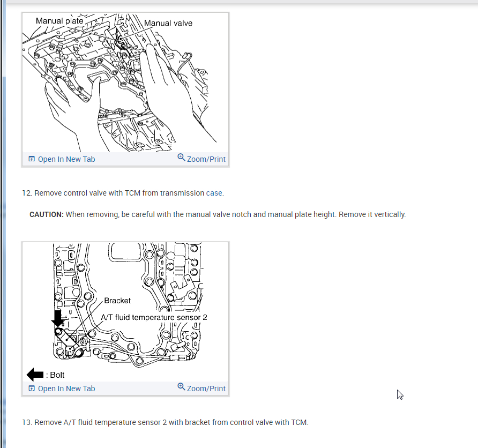Click magnifier icon under temperature sensor diagram
The image size is (478, 448).
(181, 387)
